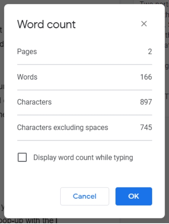Click the Cancel button
This screenshot has height=224, width=169.
coord(85,196)
